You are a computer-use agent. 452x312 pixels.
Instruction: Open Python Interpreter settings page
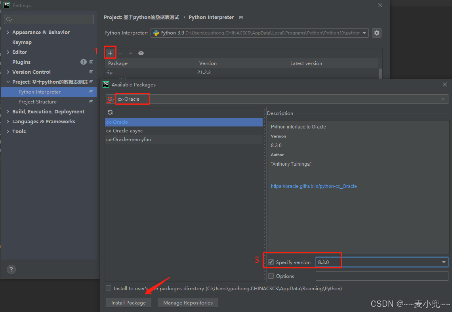(x=49, y=92)
